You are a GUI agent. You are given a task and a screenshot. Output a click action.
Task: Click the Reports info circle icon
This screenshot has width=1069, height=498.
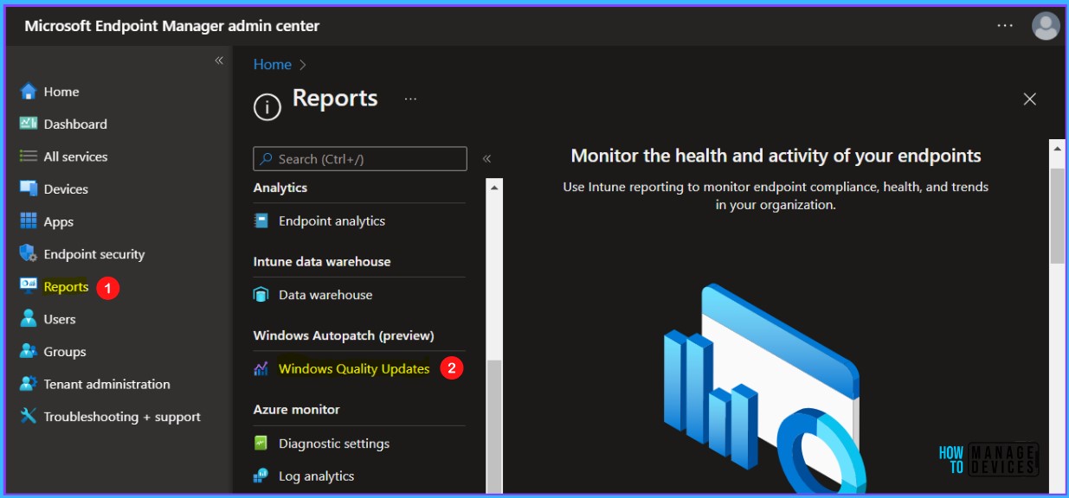(267, 107)
